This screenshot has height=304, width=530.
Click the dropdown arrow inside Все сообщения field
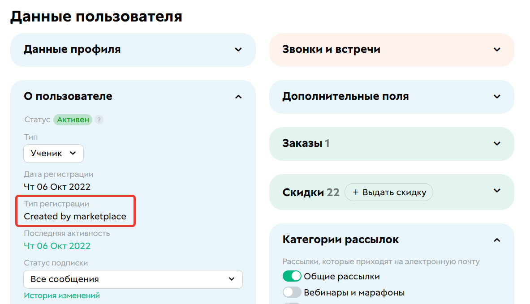(x=232, y=279)
